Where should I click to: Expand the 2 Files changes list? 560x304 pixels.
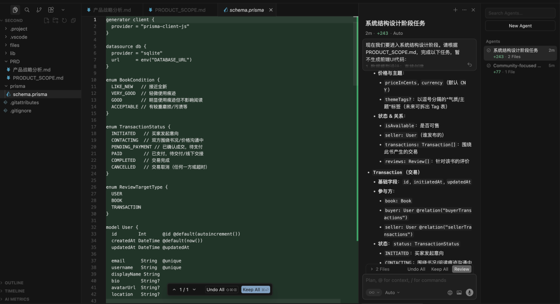(380, 269)
